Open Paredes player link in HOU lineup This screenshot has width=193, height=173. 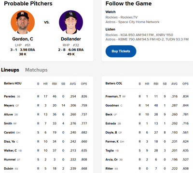tap(10, 97)
